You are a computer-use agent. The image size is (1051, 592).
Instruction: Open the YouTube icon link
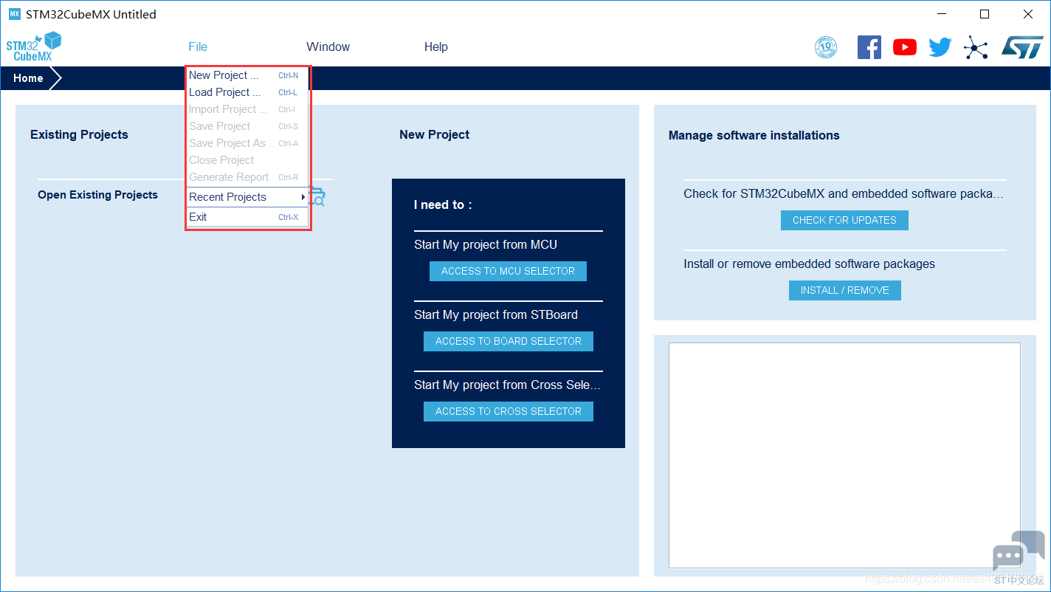905,47
